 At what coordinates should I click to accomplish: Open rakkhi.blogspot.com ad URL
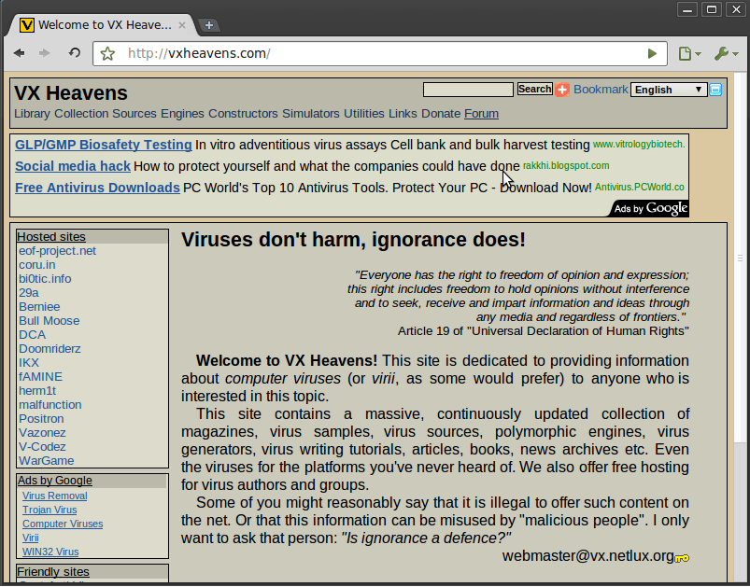(566, 166)
